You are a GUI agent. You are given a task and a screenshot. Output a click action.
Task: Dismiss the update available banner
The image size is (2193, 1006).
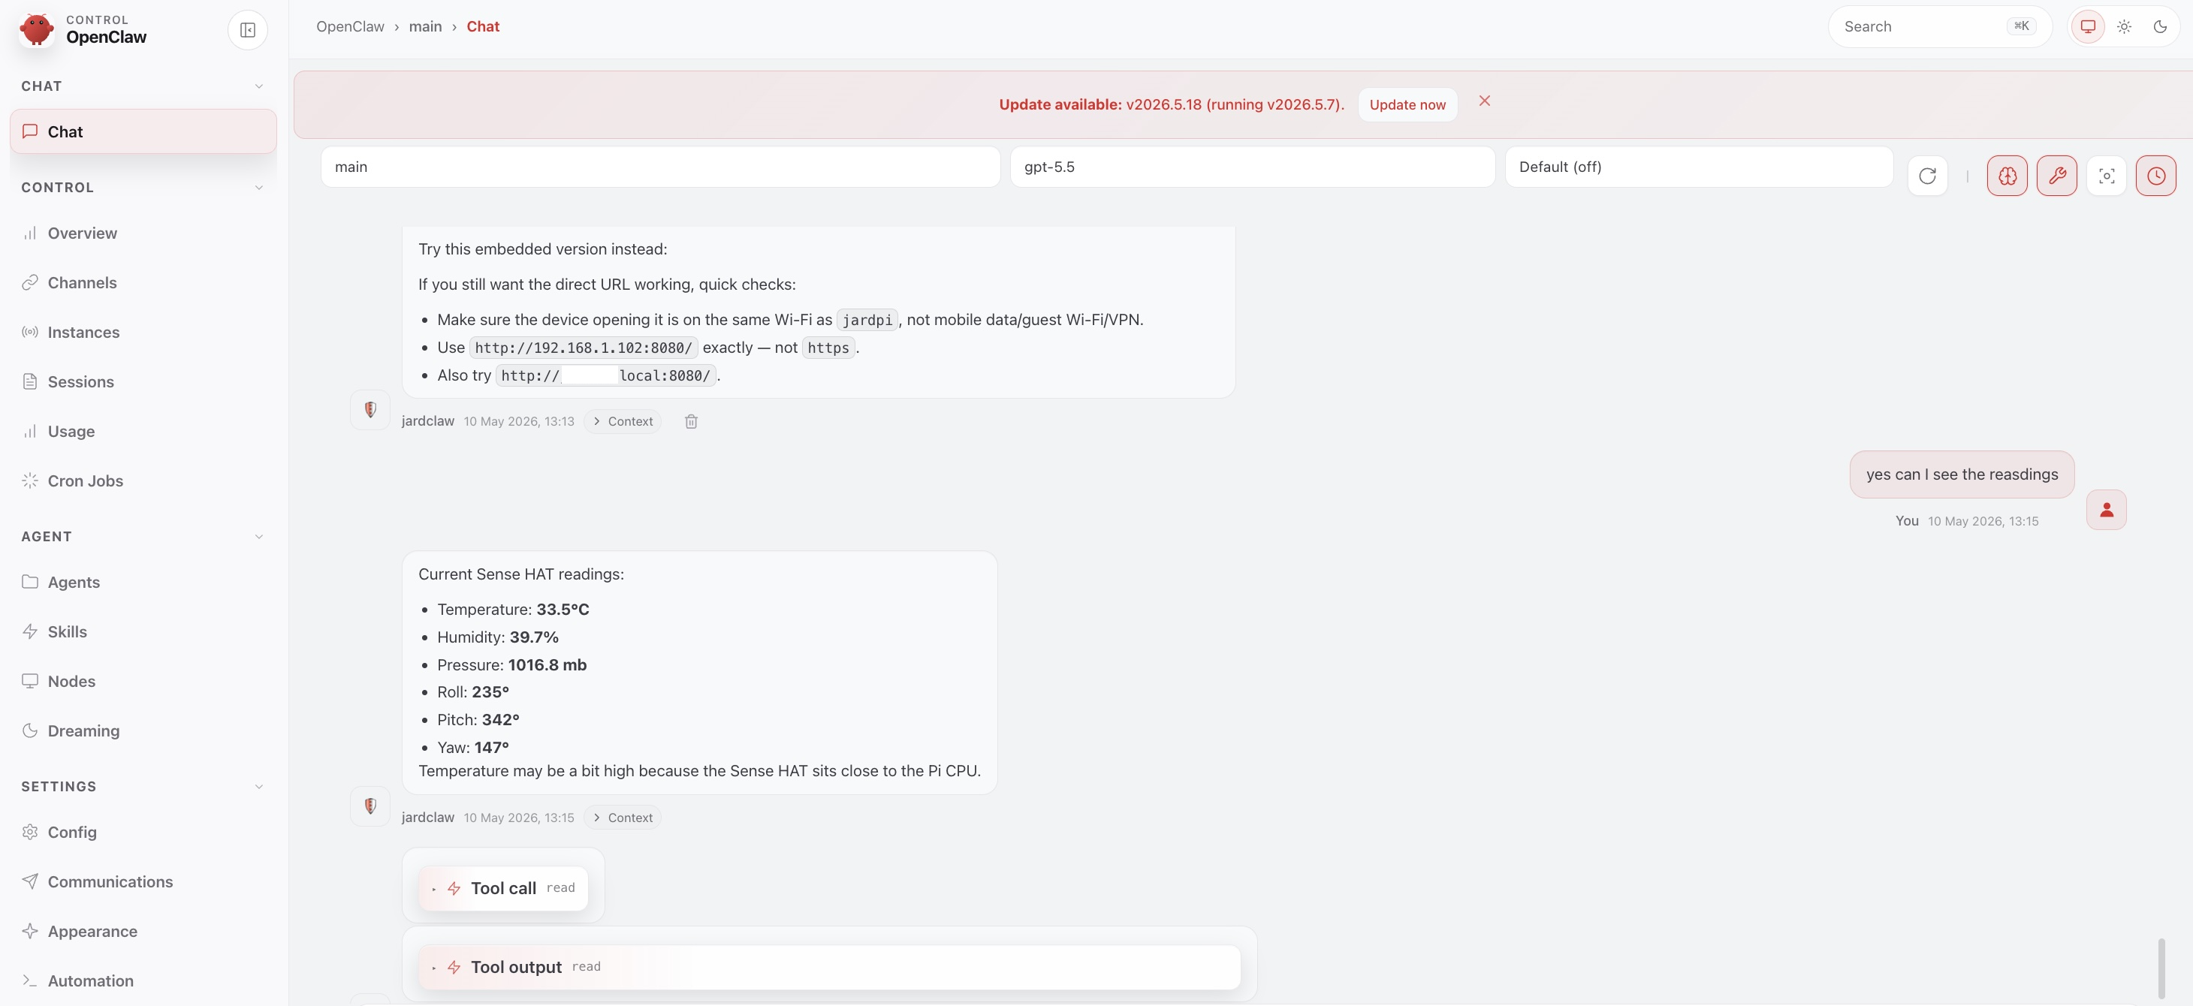pyautogui.click(x=1484, y=101)
